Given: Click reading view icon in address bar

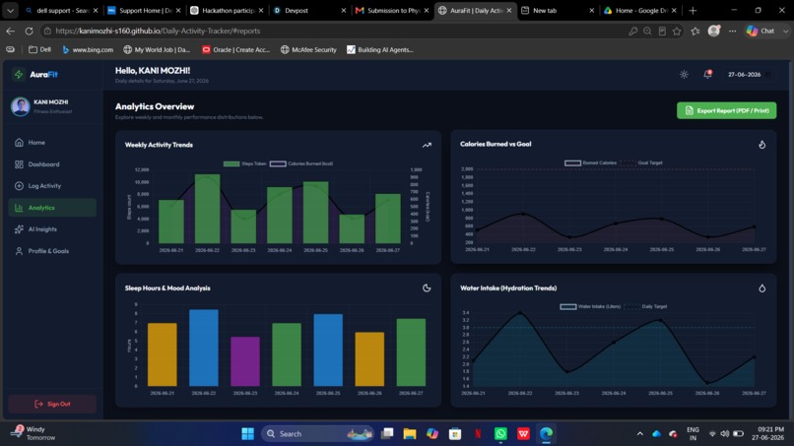Looking at the screenshot, I should [662, 31].
